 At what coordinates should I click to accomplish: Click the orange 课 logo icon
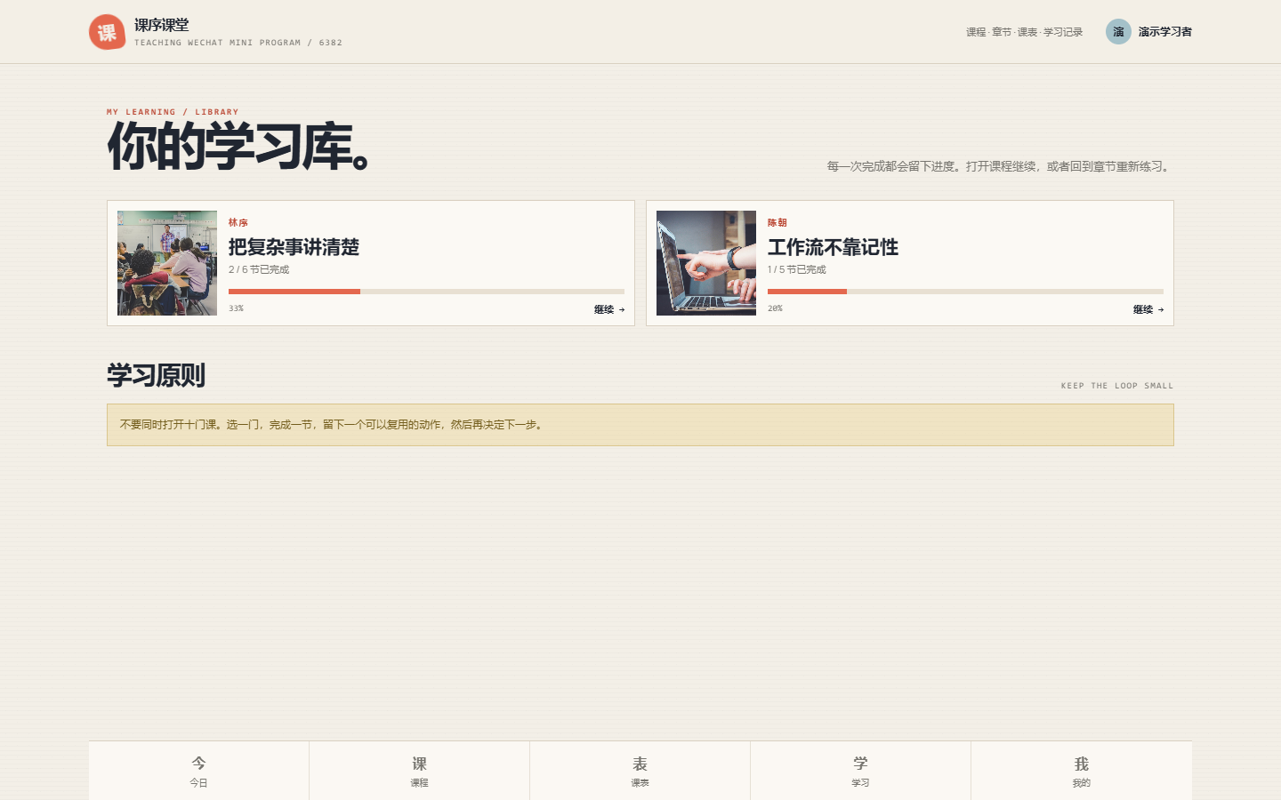[x=107, y=32]
